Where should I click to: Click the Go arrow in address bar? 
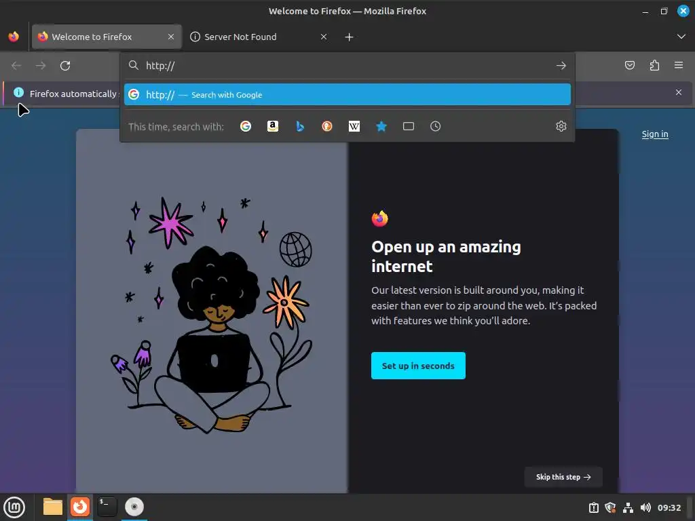click(x=561, y=66)
